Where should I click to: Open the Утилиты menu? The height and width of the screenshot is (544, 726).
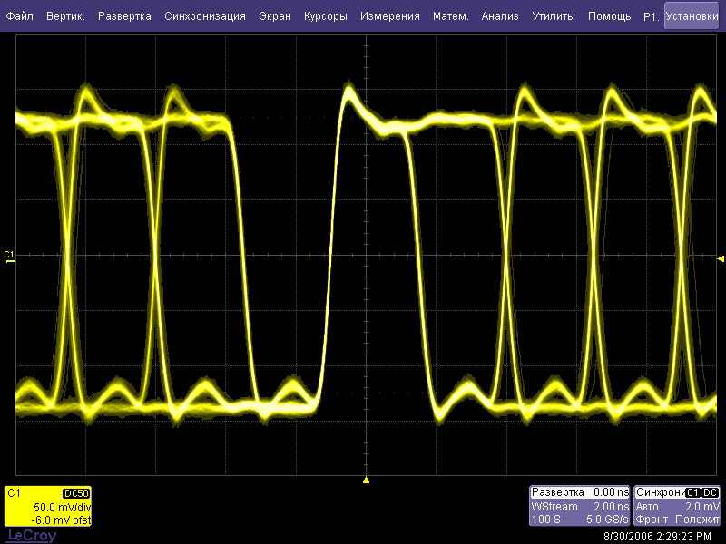point(554,16)
